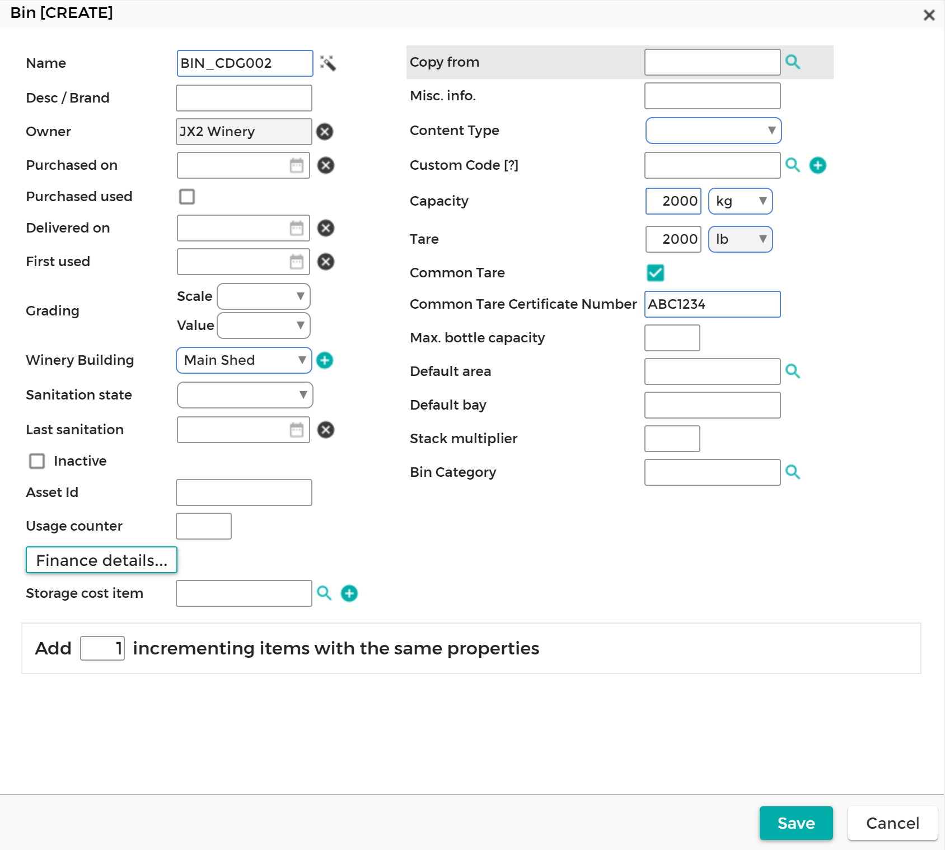Click Finance details button
The image size is (945, 850).
[x=101, y=560]
